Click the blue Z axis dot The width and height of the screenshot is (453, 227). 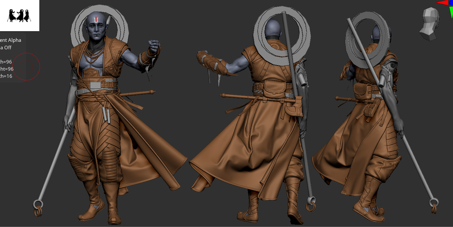pyautogui.click(x=451, y=2)
